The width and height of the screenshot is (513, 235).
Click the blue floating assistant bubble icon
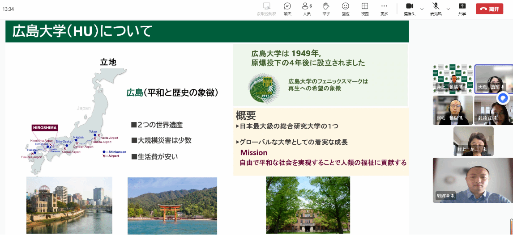(503, 97)
